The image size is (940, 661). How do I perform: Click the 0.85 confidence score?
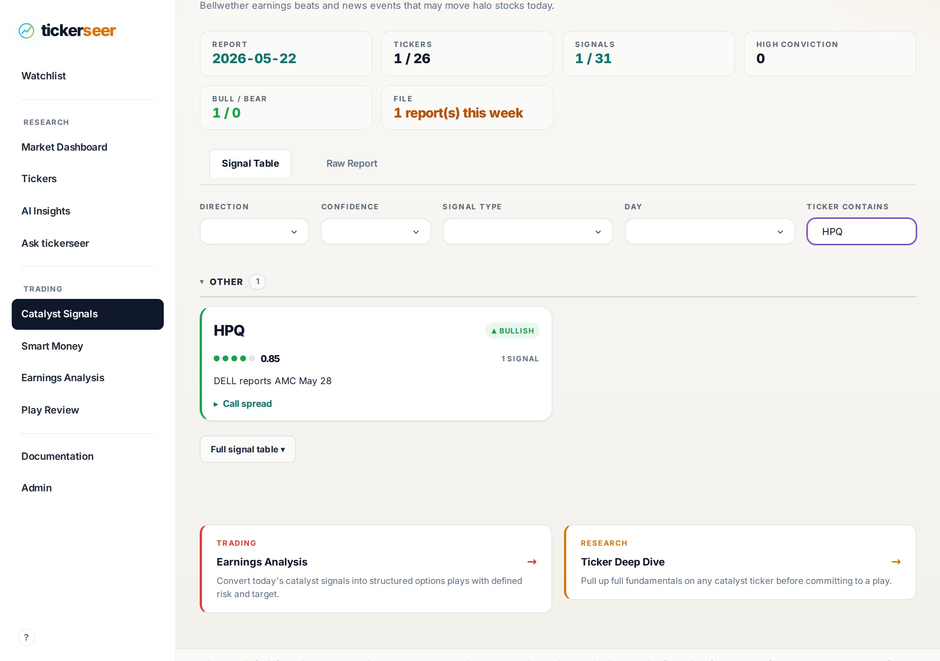coord(270,359)
